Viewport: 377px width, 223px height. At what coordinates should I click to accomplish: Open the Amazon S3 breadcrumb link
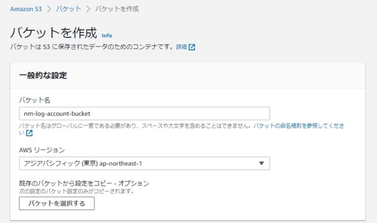26,9
